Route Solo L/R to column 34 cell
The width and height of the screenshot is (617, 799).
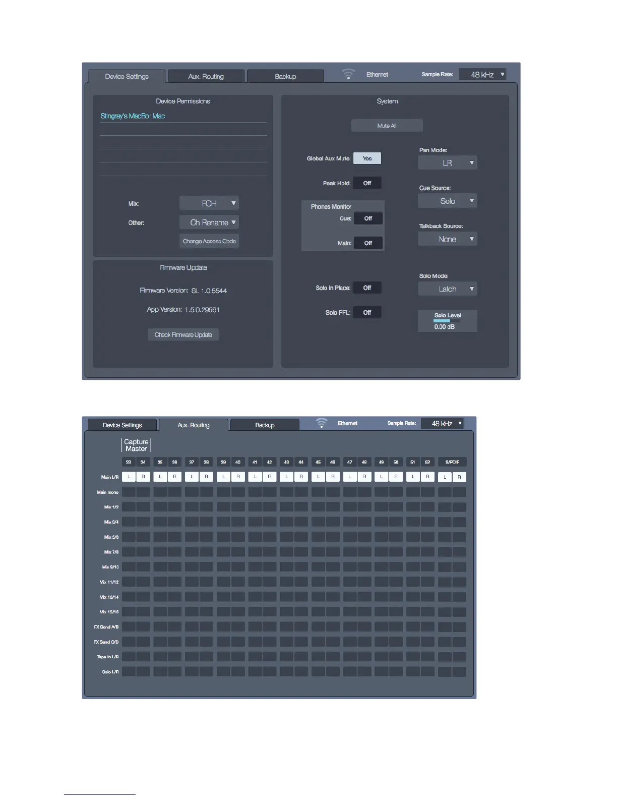coord(143,672)
